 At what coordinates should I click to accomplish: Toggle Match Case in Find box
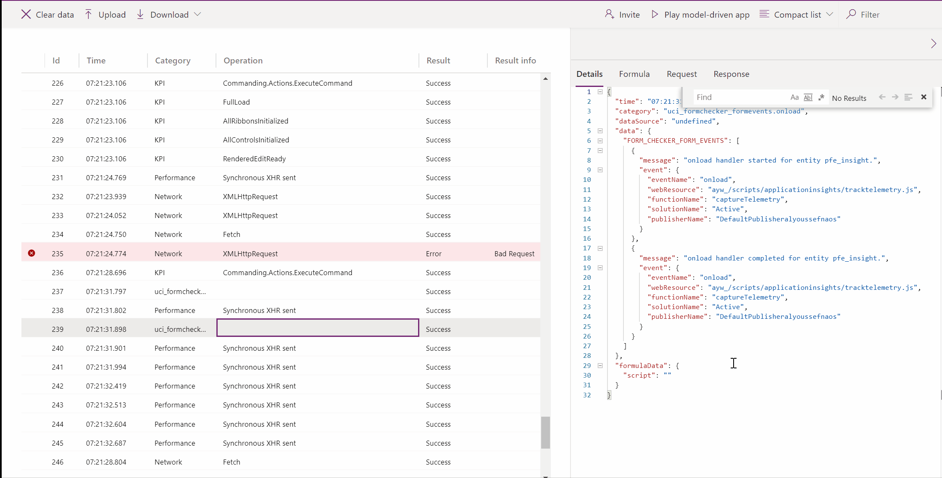794,97
